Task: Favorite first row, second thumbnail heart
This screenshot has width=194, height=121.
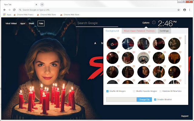Action: point(134,38)
